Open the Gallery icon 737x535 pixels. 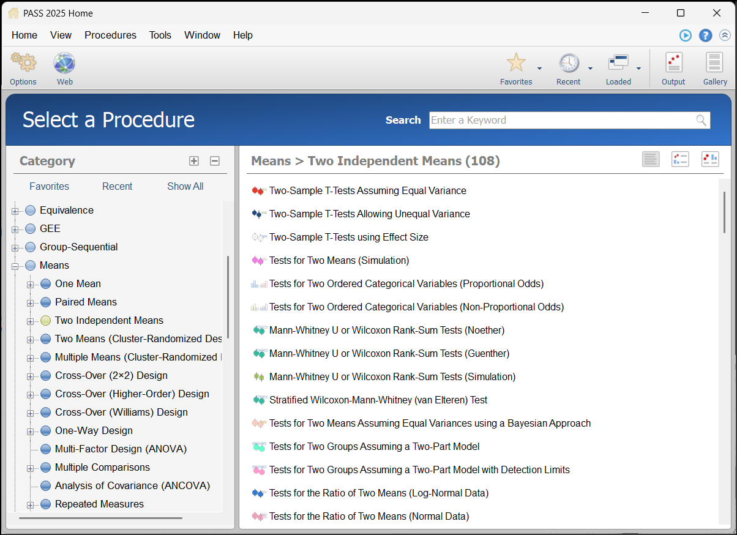(714, 63)
